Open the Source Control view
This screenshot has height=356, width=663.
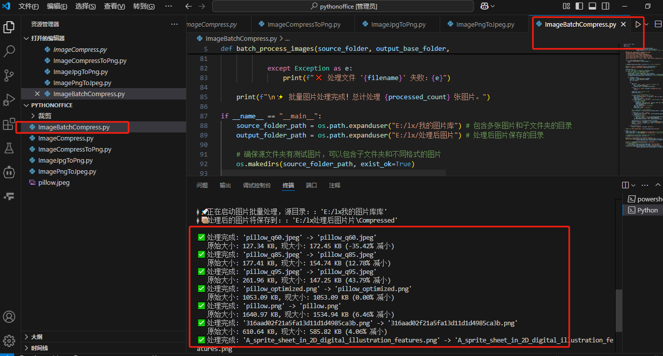(9, 75)
